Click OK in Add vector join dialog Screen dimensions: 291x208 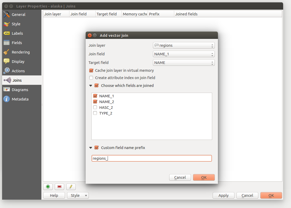204,177
